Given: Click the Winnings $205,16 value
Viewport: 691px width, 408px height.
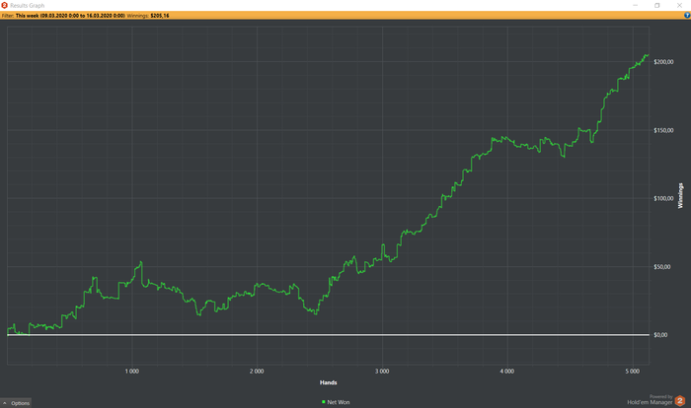Looking at the screenshot, I should point(160,16).
